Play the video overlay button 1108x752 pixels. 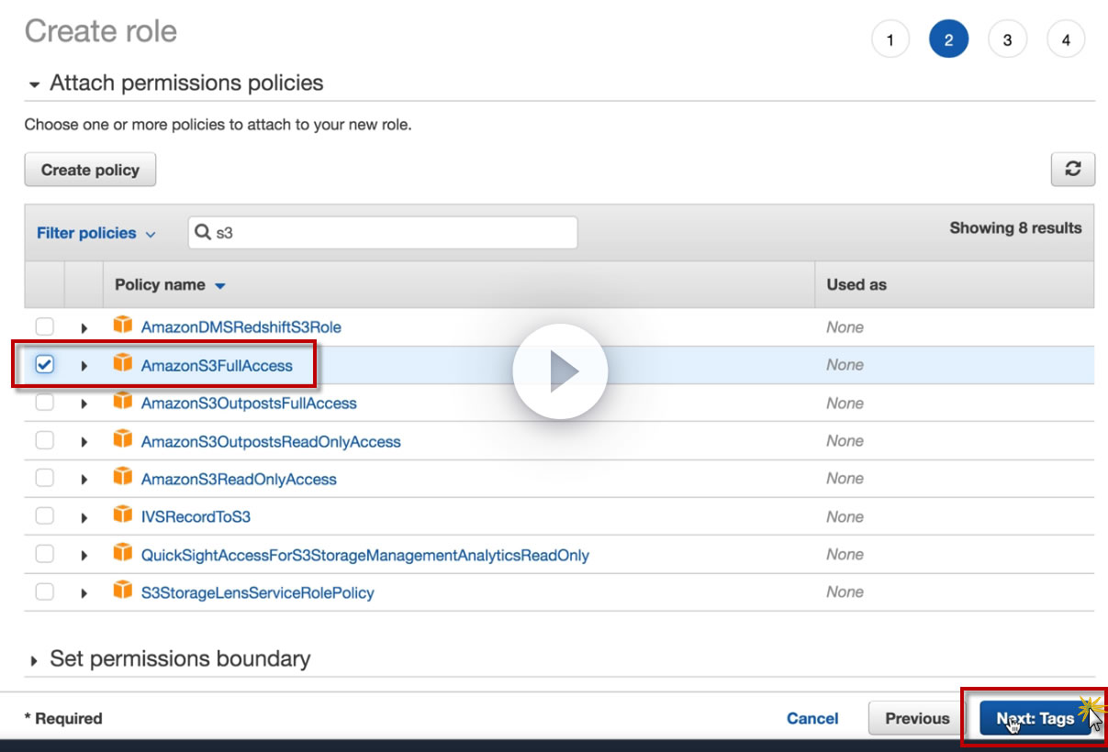pyautogui.click(x=560, y=371)
